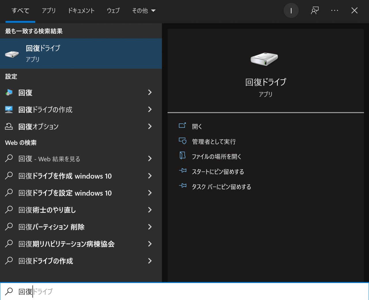Expand the 回復オプション chevron
The height and width of the screenshot is (300, 369).
(x=150, y=127)
